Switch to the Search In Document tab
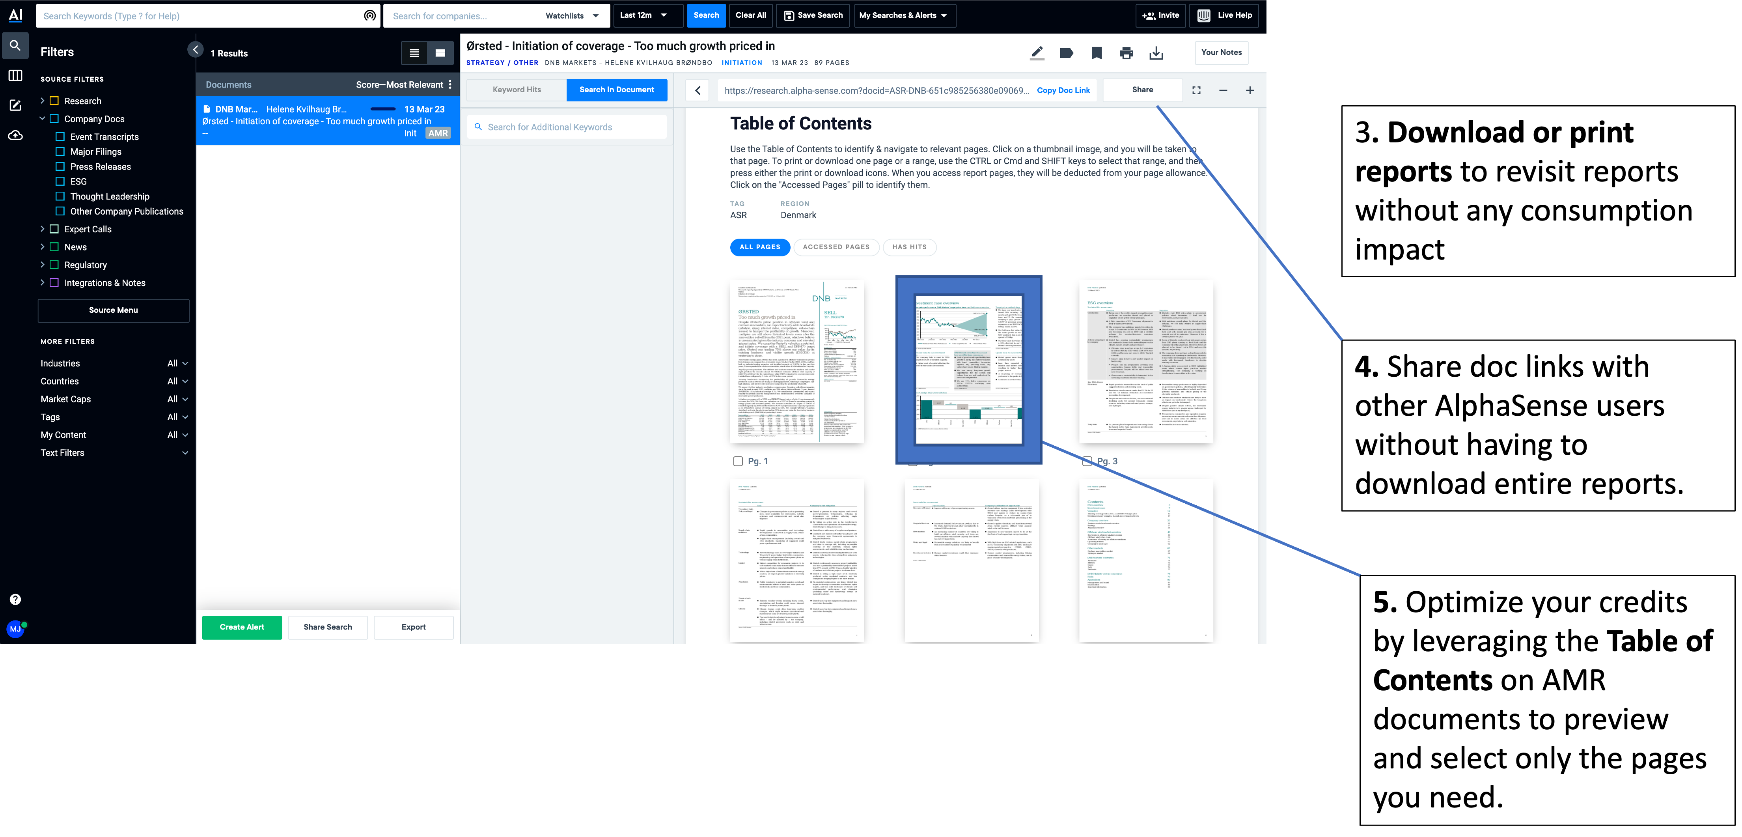 click(616, 89)
